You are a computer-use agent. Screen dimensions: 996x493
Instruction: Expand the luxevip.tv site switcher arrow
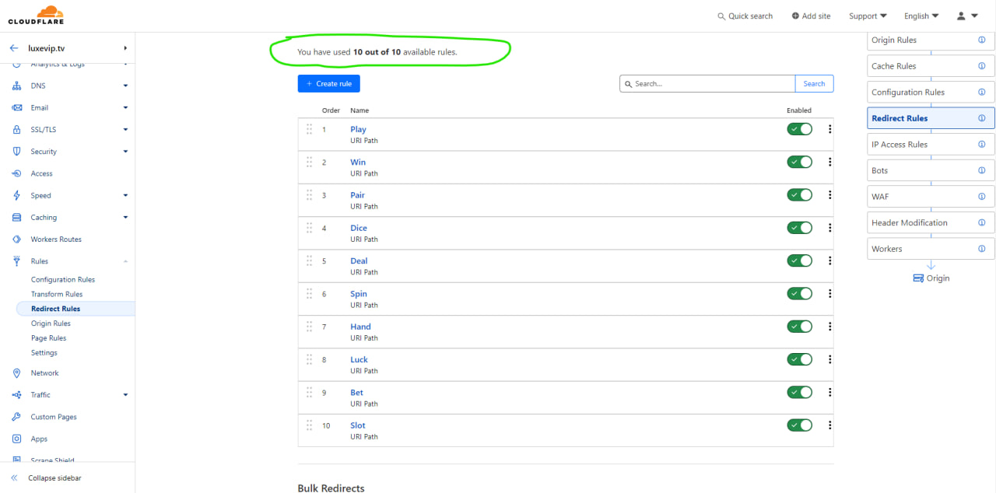click(125, 48)
